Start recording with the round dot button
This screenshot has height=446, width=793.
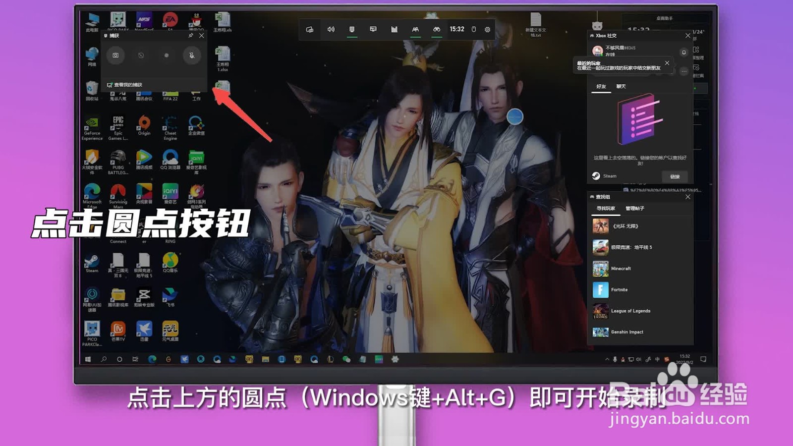(167, 56)
